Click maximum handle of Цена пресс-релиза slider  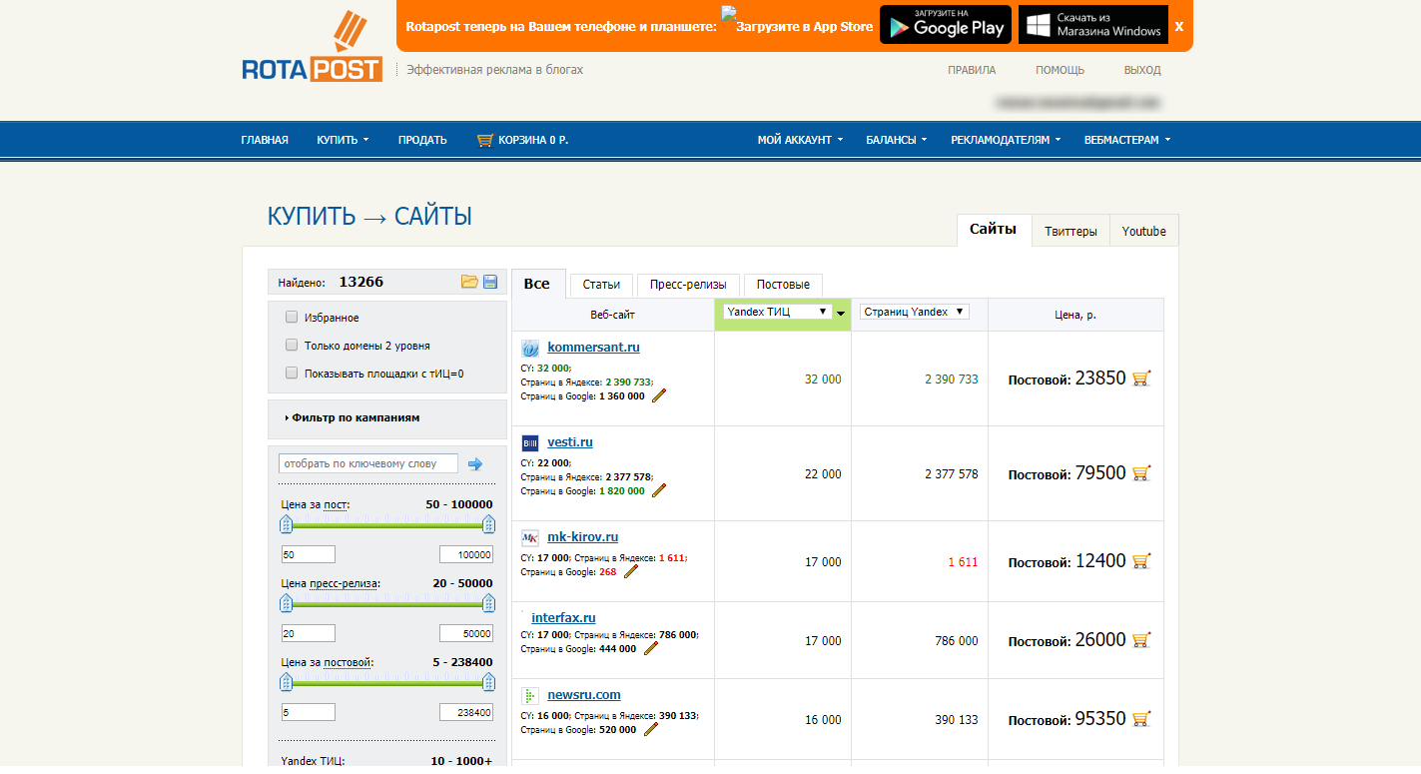coord(488,603)
